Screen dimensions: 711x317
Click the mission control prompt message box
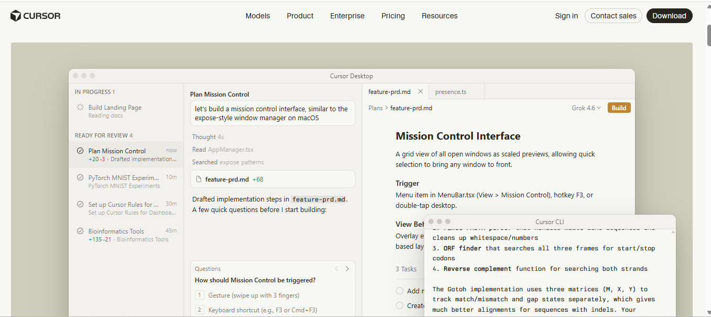point(273,113)
